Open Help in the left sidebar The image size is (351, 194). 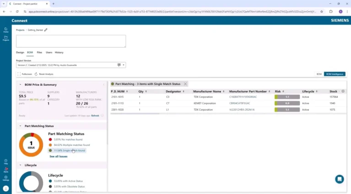[6, 162]
